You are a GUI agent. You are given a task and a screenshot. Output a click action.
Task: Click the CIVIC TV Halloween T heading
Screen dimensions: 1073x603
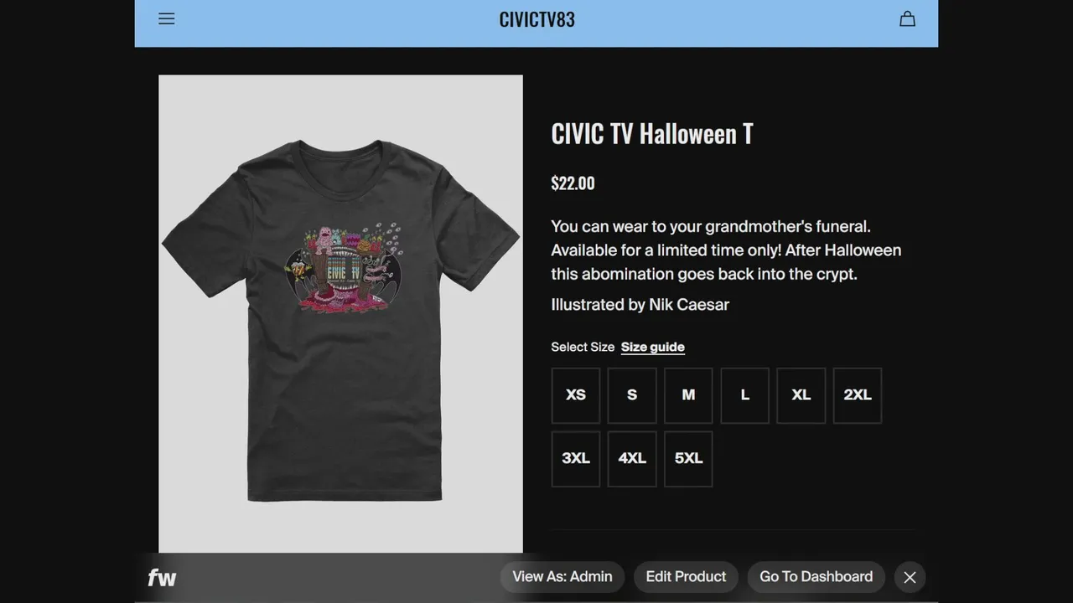(x=652, y=134)
